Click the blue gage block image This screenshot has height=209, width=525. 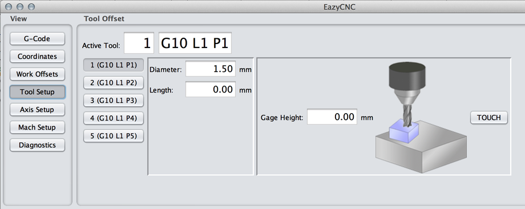[404, 132]
